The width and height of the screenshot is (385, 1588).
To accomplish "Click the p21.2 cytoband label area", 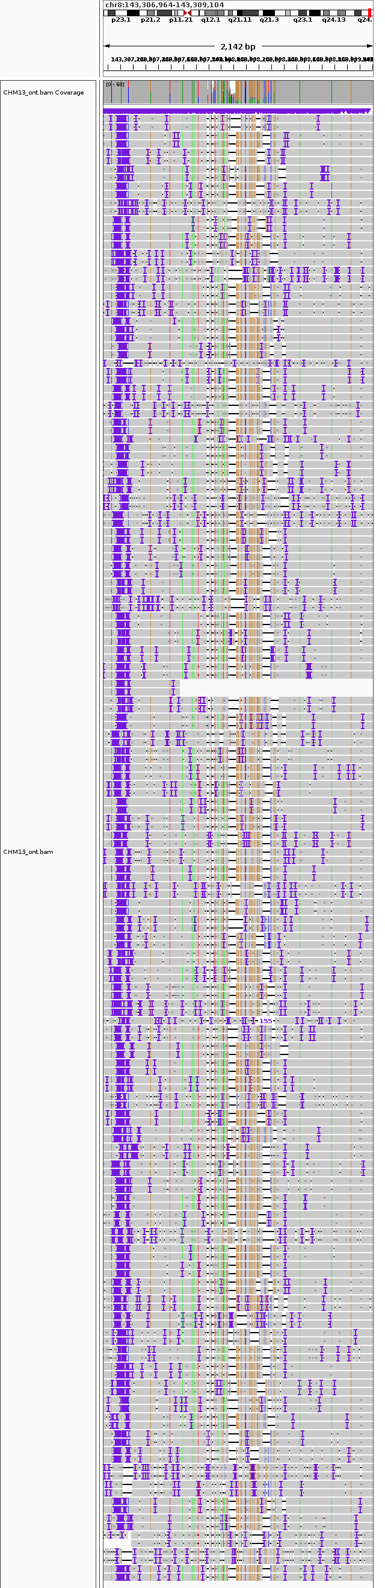I will 150,20.
